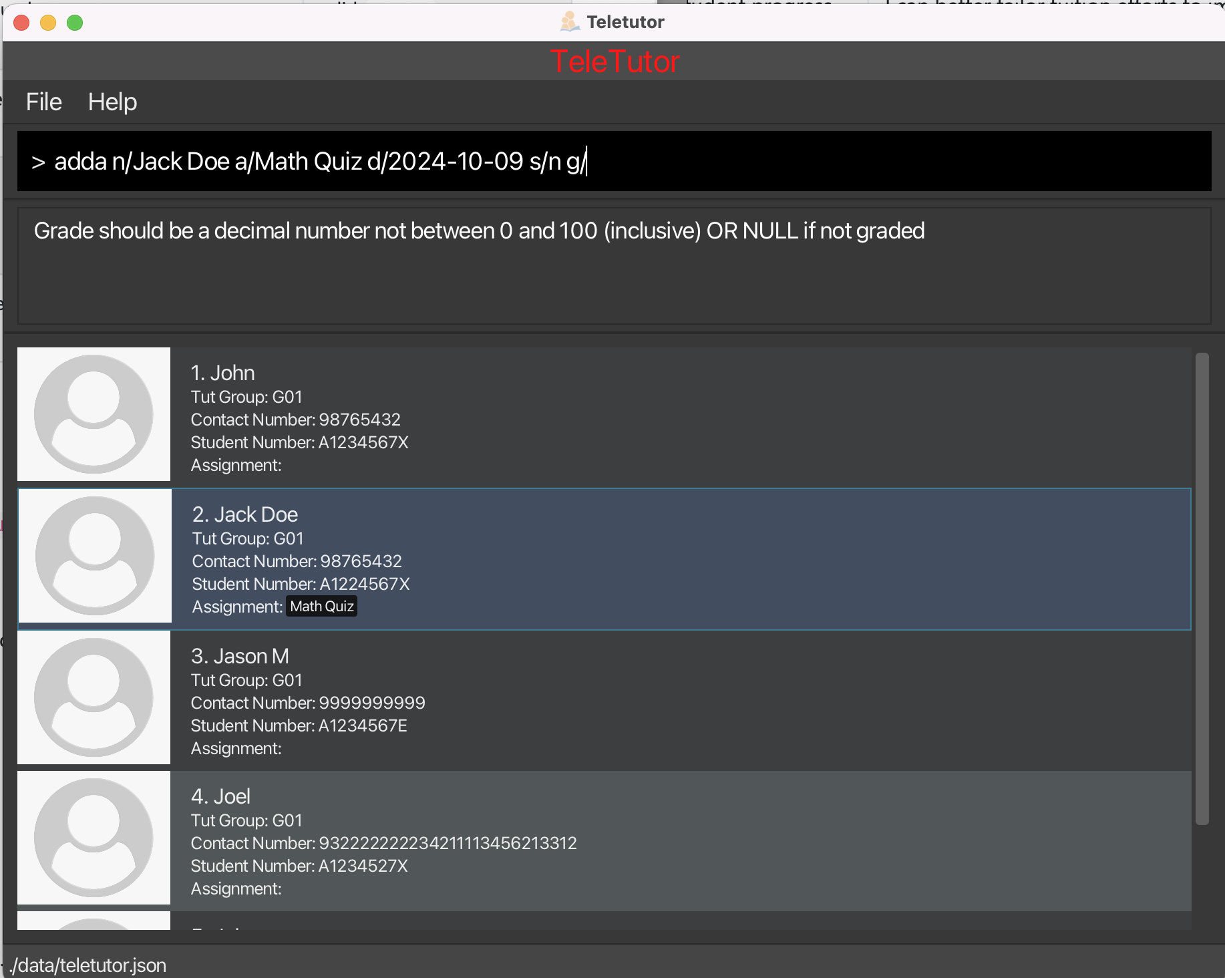The height and width of the screenshot is (978, 1225).
Task: Click the Teletutor title bar app icon
Action: (569, 22)
